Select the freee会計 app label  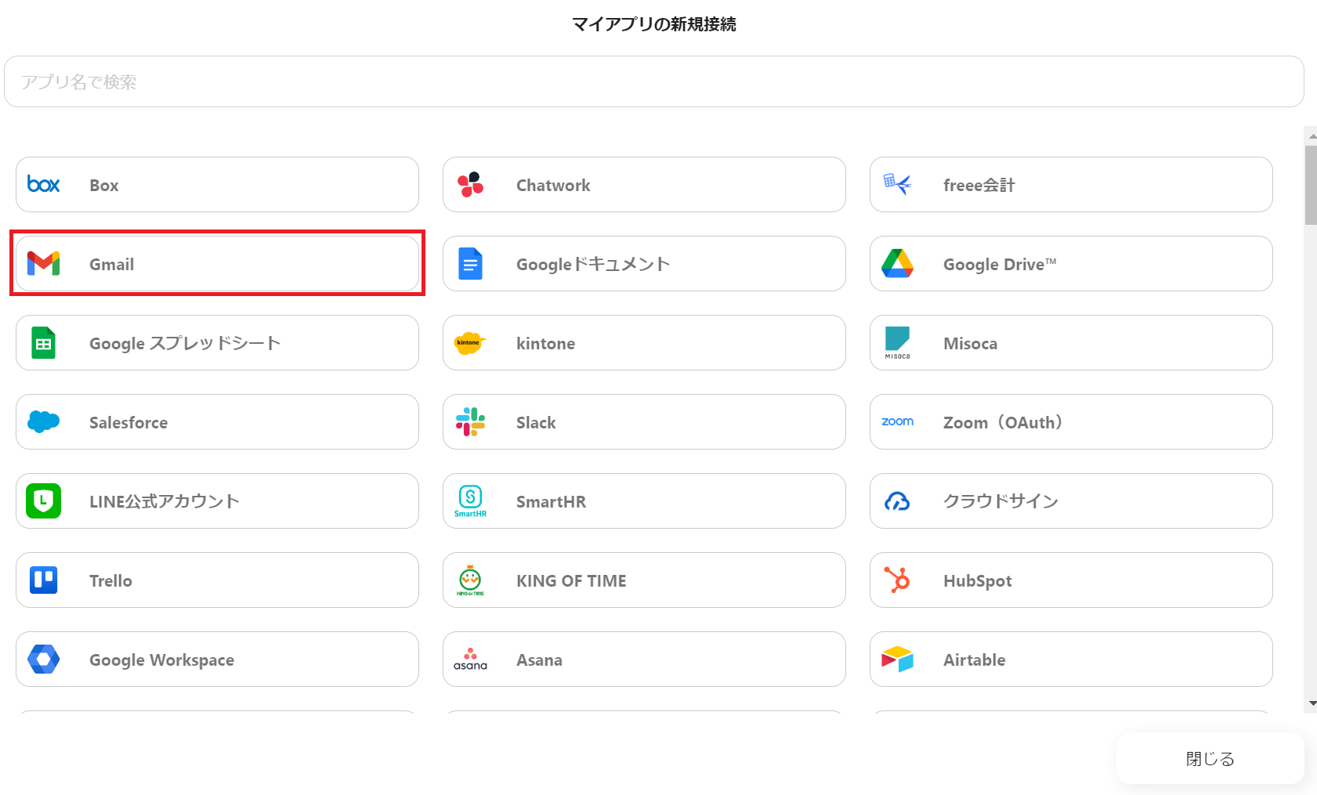(979, 185)
